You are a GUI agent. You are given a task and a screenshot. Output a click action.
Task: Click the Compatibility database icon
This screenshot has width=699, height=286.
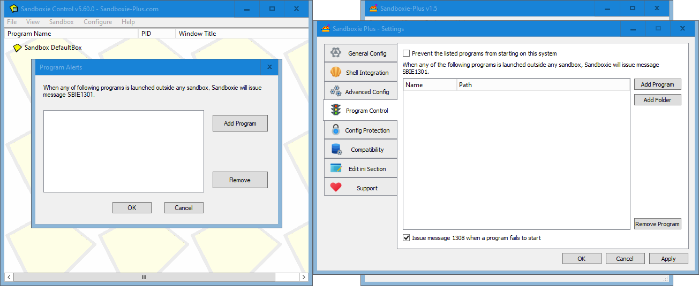336,149
